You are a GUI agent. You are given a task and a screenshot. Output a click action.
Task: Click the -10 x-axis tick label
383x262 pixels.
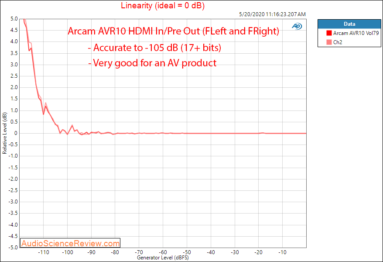(x=282, y=252)
